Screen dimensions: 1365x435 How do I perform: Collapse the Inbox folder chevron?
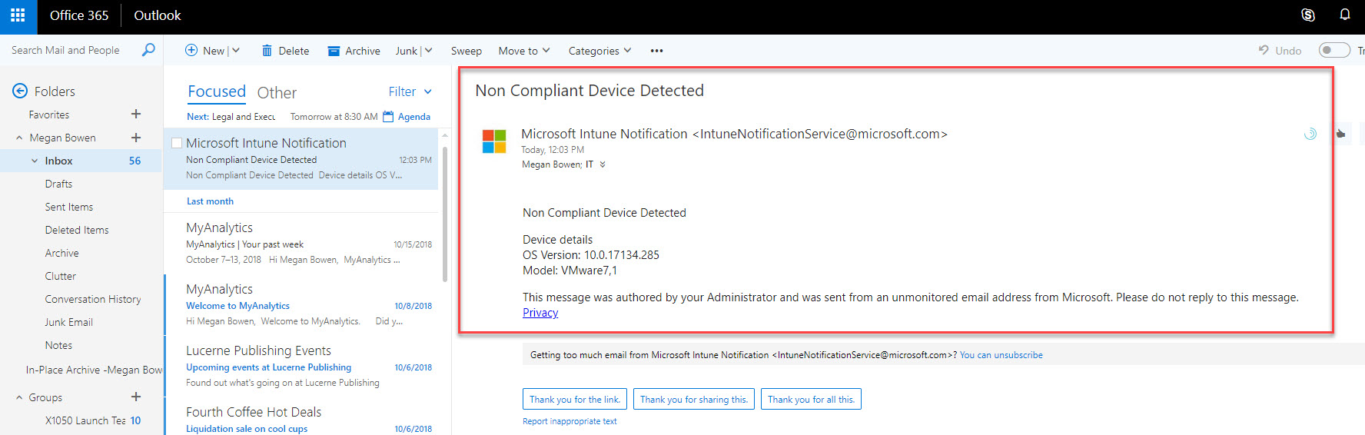pyautogui.click(x=35, y=161)
